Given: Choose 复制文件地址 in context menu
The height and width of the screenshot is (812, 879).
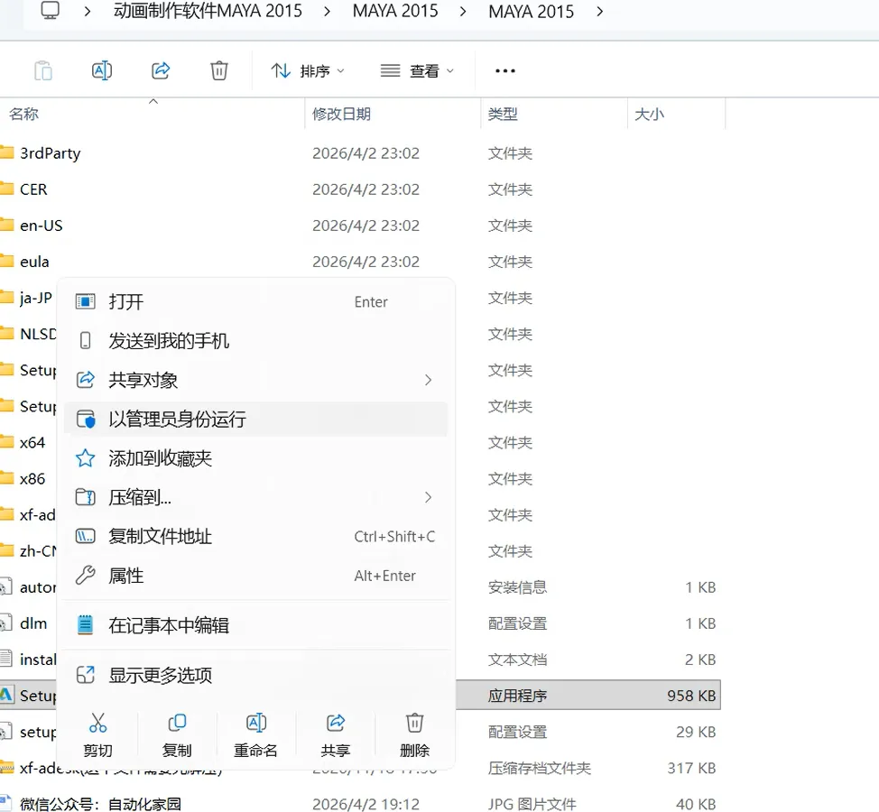Looking at the screenshot, I should pyautogui.click(x=256, y=536).
